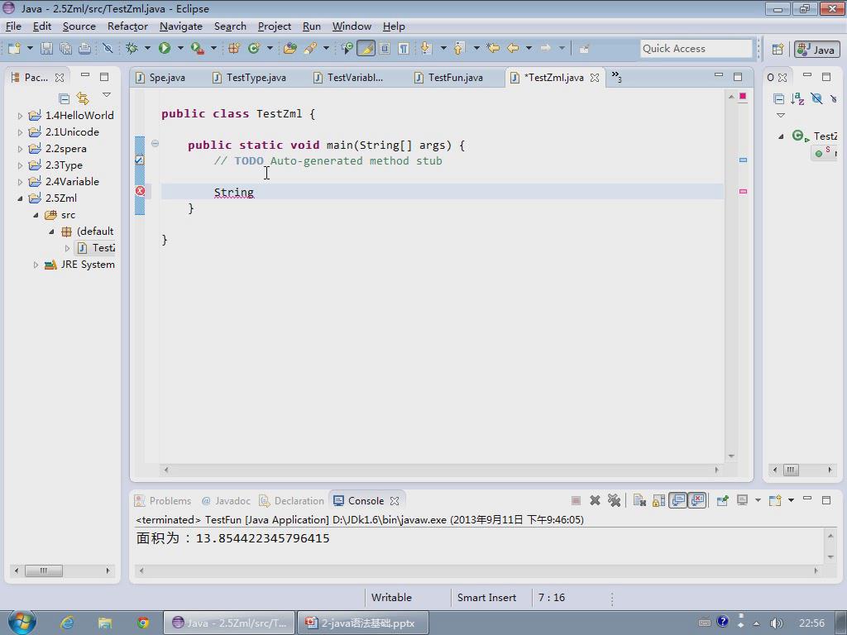
Task: Click the Sort icon in Outline view
Action: click(x=797, y=98)
